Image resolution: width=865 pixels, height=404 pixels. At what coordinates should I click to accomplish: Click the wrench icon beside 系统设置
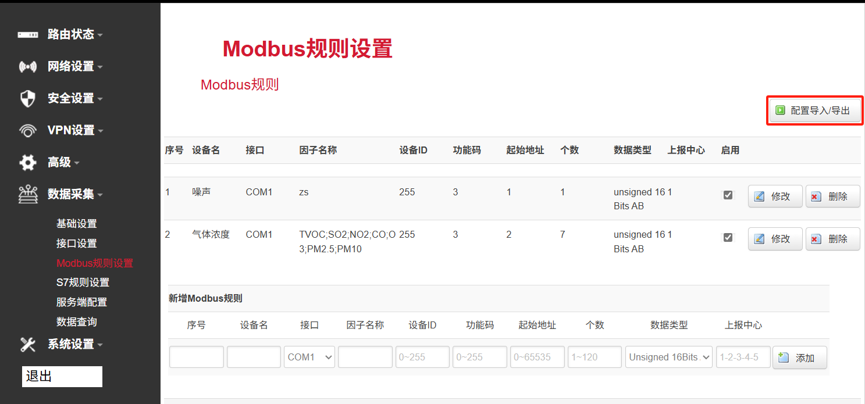pyautogui.click(x=27, y=344)
